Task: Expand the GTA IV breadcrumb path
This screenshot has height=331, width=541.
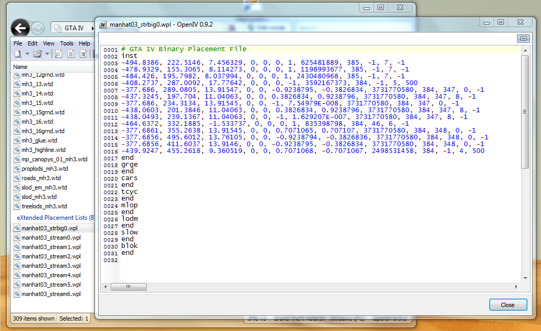Action: [92, 28]
